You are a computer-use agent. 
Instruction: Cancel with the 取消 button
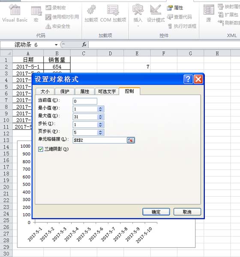(x=187, y=212)
